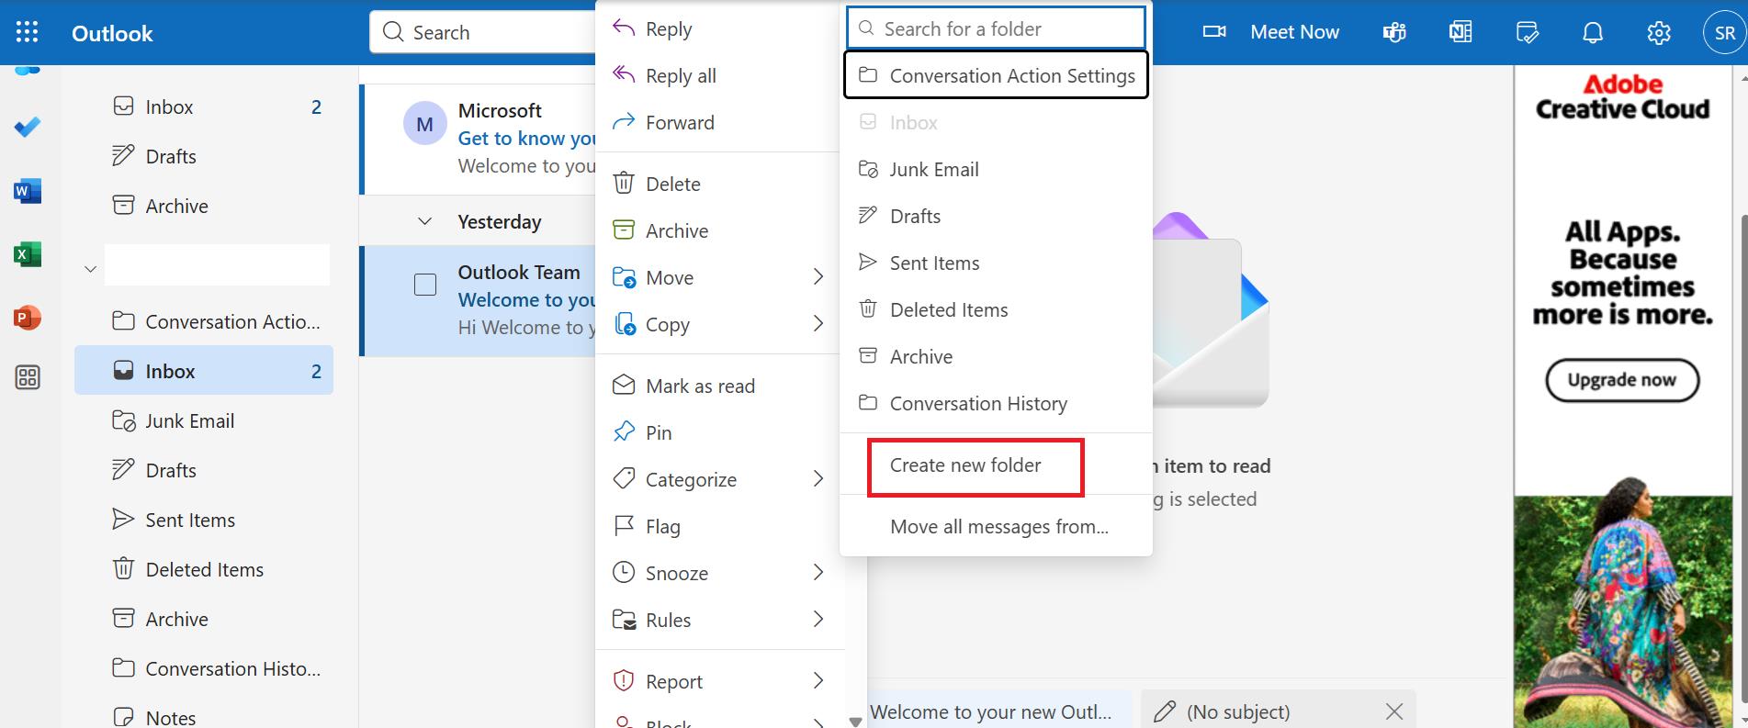Move to Drafts folder in submenu
The width and height of the screenshot is (1748, 728).
pyautogui.click(x=996, y=216)
